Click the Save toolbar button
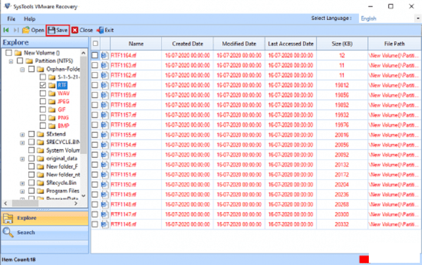The height and width of the screenshot is (265, 422). tap(58, 30)
